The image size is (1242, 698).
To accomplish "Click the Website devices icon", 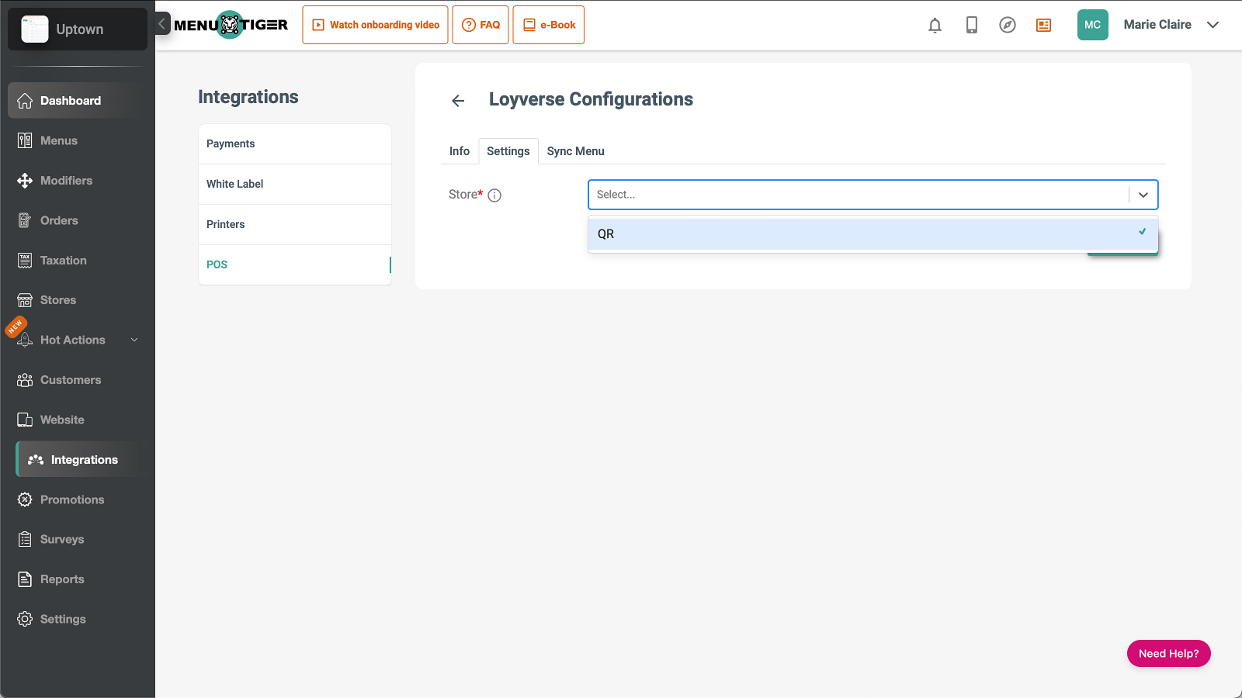I will [x=25, y=420].
